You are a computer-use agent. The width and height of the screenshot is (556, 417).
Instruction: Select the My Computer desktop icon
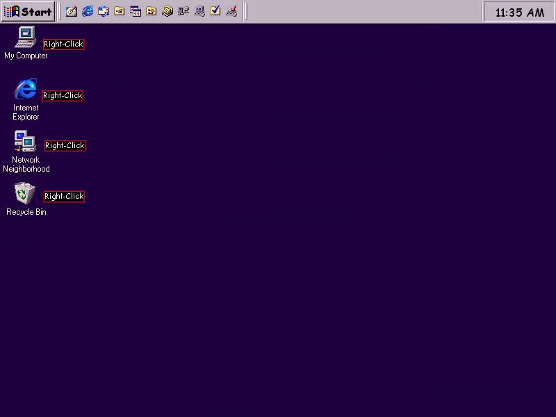[x=26, y=42]
